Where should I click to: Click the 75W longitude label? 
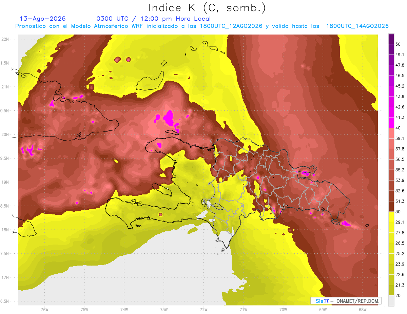click(x=84, y=309)
